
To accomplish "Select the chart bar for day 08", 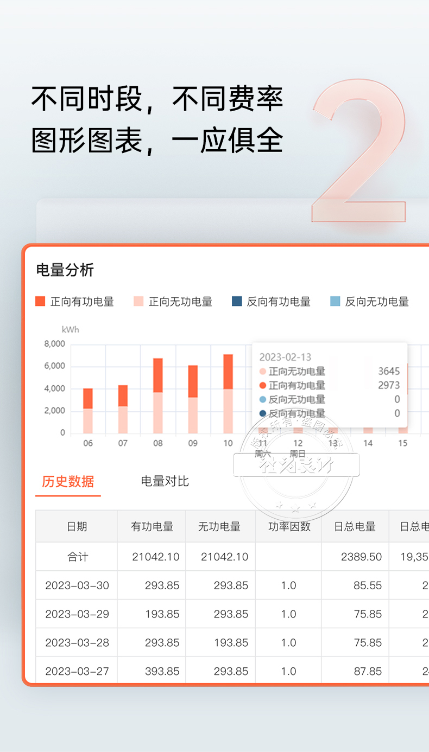I will click(158, 396).
